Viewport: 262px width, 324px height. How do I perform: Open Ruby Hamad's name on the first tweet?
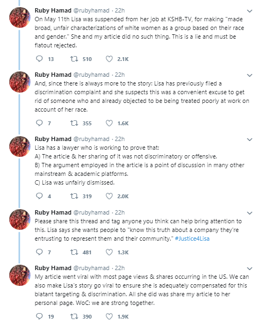pos(53,10)
